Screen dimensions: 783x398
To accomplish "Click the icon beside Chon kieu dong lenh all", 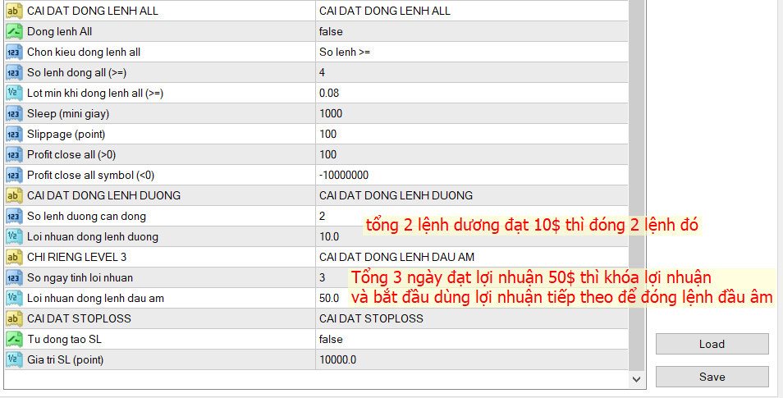I will [x=14, y=52].
